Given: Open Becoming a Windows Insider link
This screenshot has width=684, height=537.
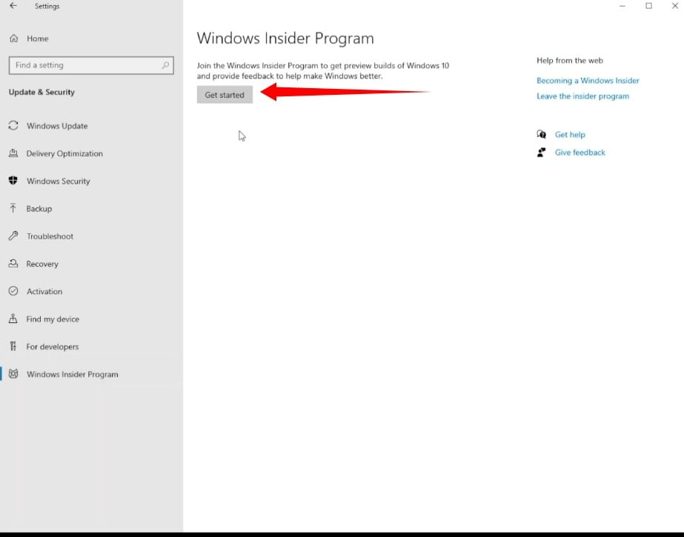Looking at the screenshot, I should pyautogui.click(x=588, y=80).
